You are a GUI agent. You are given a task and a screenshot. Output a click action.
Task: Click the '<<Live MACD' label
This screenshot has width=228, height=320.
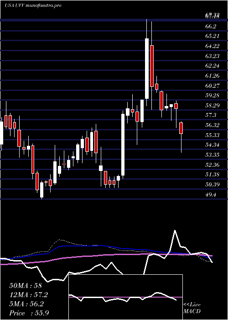pyautogui.click(x=192, y=308)
